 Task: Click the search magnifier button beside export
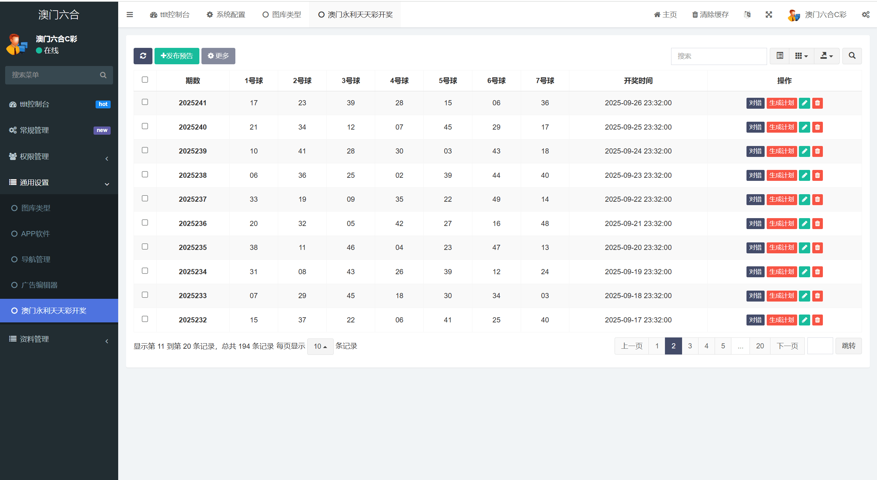click(x=852, y=56)
